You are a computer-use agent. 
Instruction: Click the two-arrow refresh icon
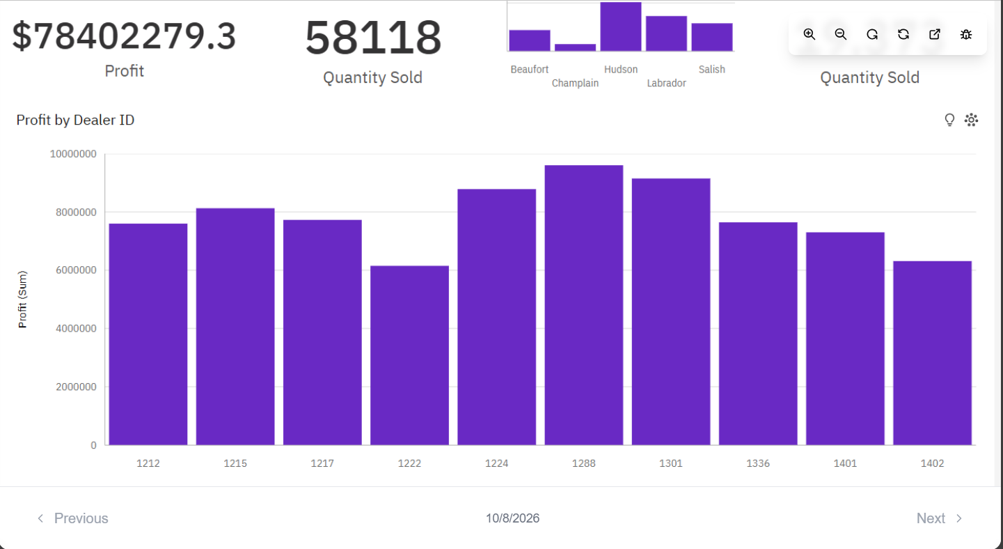[x=903, y=34]
